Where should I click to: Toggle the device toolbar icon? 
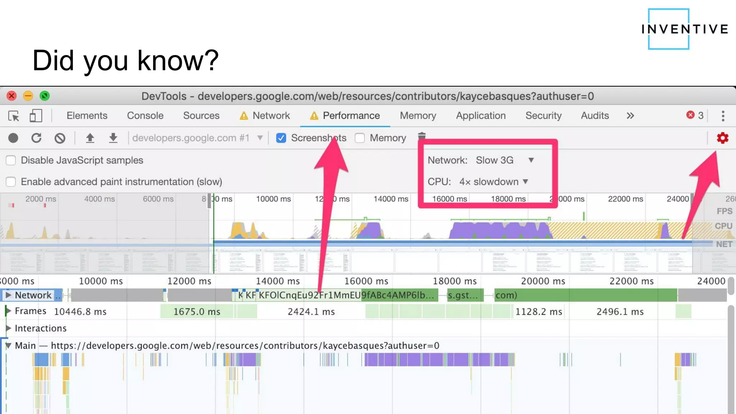point(36,116)
